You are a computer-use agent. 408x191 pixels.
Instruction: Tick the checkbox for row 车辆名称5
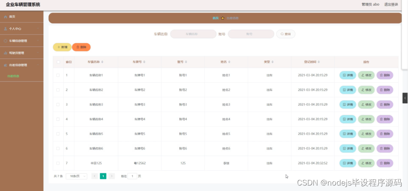[58, 134]
